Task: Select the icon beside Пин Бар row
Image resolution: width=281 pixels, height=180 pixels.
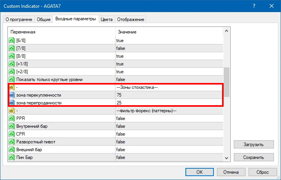Action: [12, 157]
